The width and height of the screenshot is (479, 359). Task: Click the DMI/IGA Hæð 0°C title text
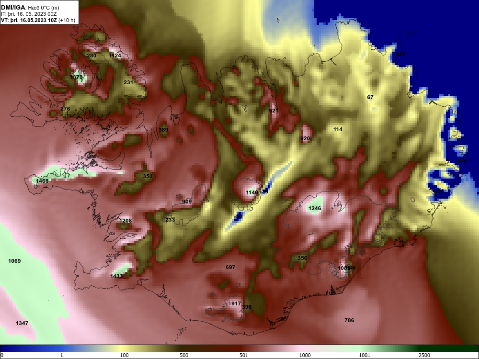click(x=30, y=8)
